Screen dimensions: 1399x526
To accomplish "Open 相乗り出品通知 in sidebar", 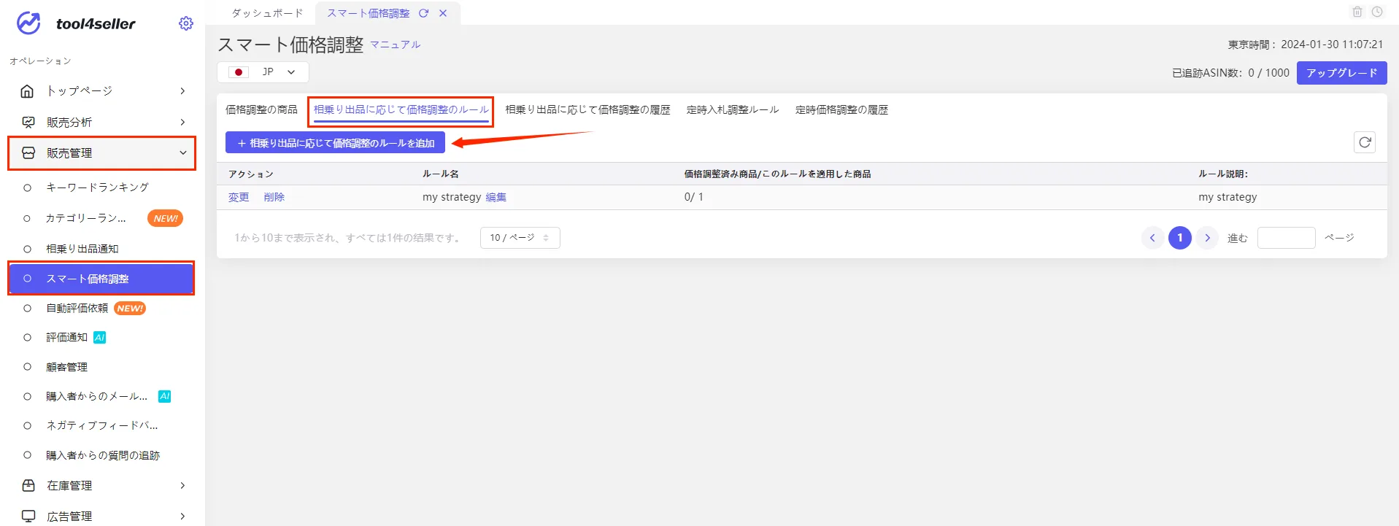I will 82,249.
